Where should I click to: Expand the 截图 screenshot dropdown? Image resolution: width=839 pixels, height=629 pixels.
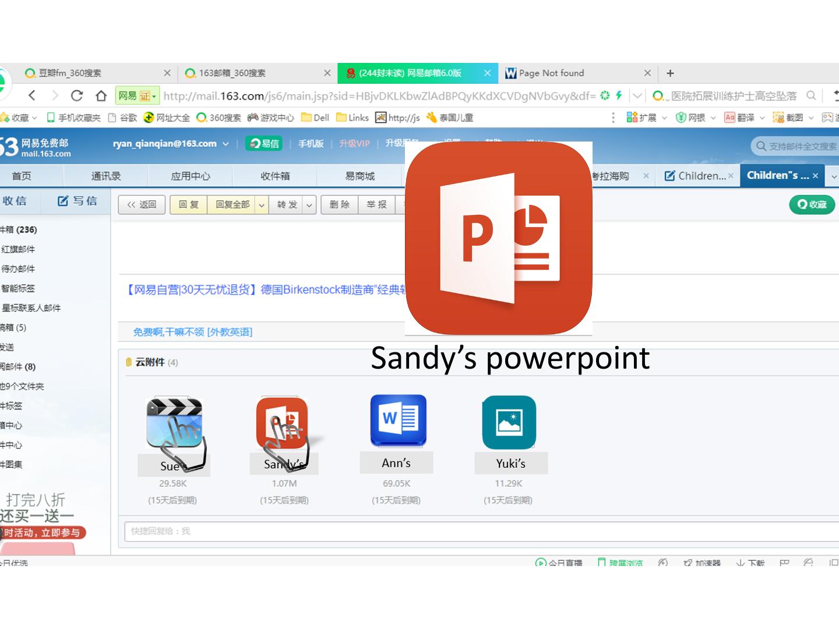[810, 118]
